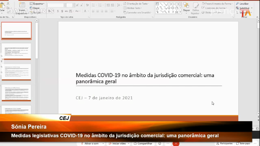Expand the shapes gallery more arrow
260x146 pixels.
click(x=181, y=12)
